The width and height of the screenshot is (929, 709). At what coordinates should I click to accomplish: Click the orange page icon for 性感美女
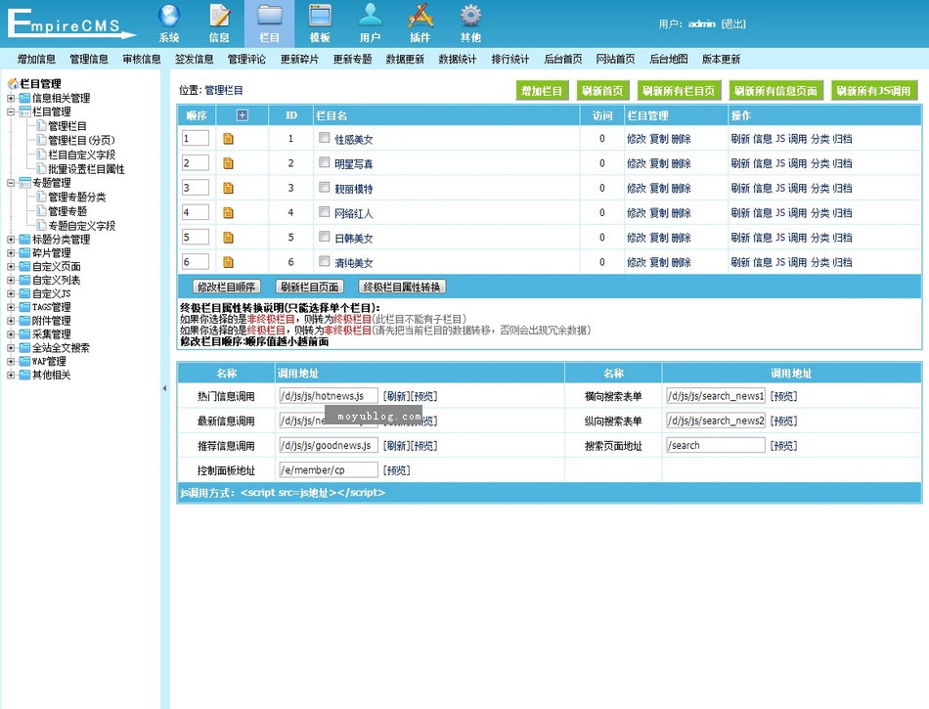pyautogui.click(x=228, y=139)
